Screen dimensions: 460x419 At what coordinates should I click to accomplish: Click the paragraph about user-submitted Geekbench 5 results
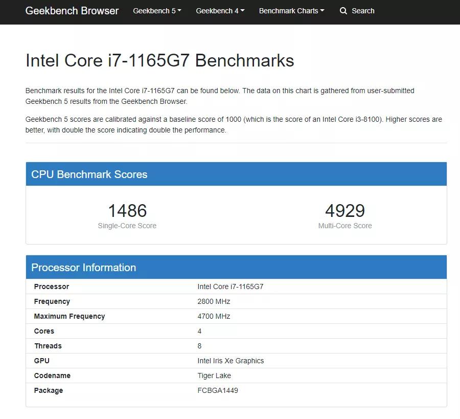coord(220,96)
